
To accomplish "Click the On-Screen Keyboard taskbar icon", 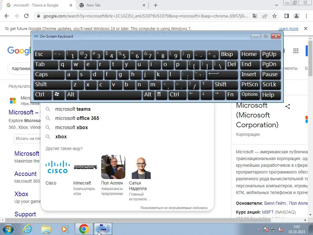I will 103,229.
